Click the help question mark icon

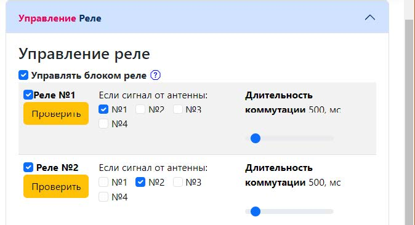coord(155,76)
